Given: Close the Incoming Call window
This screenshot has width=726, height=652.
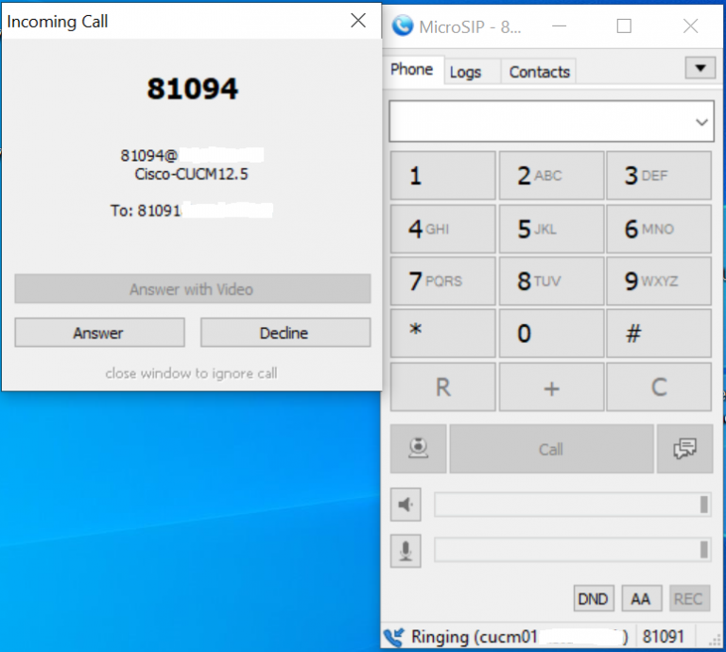Looking at the screenshot, I should point(358,21).
